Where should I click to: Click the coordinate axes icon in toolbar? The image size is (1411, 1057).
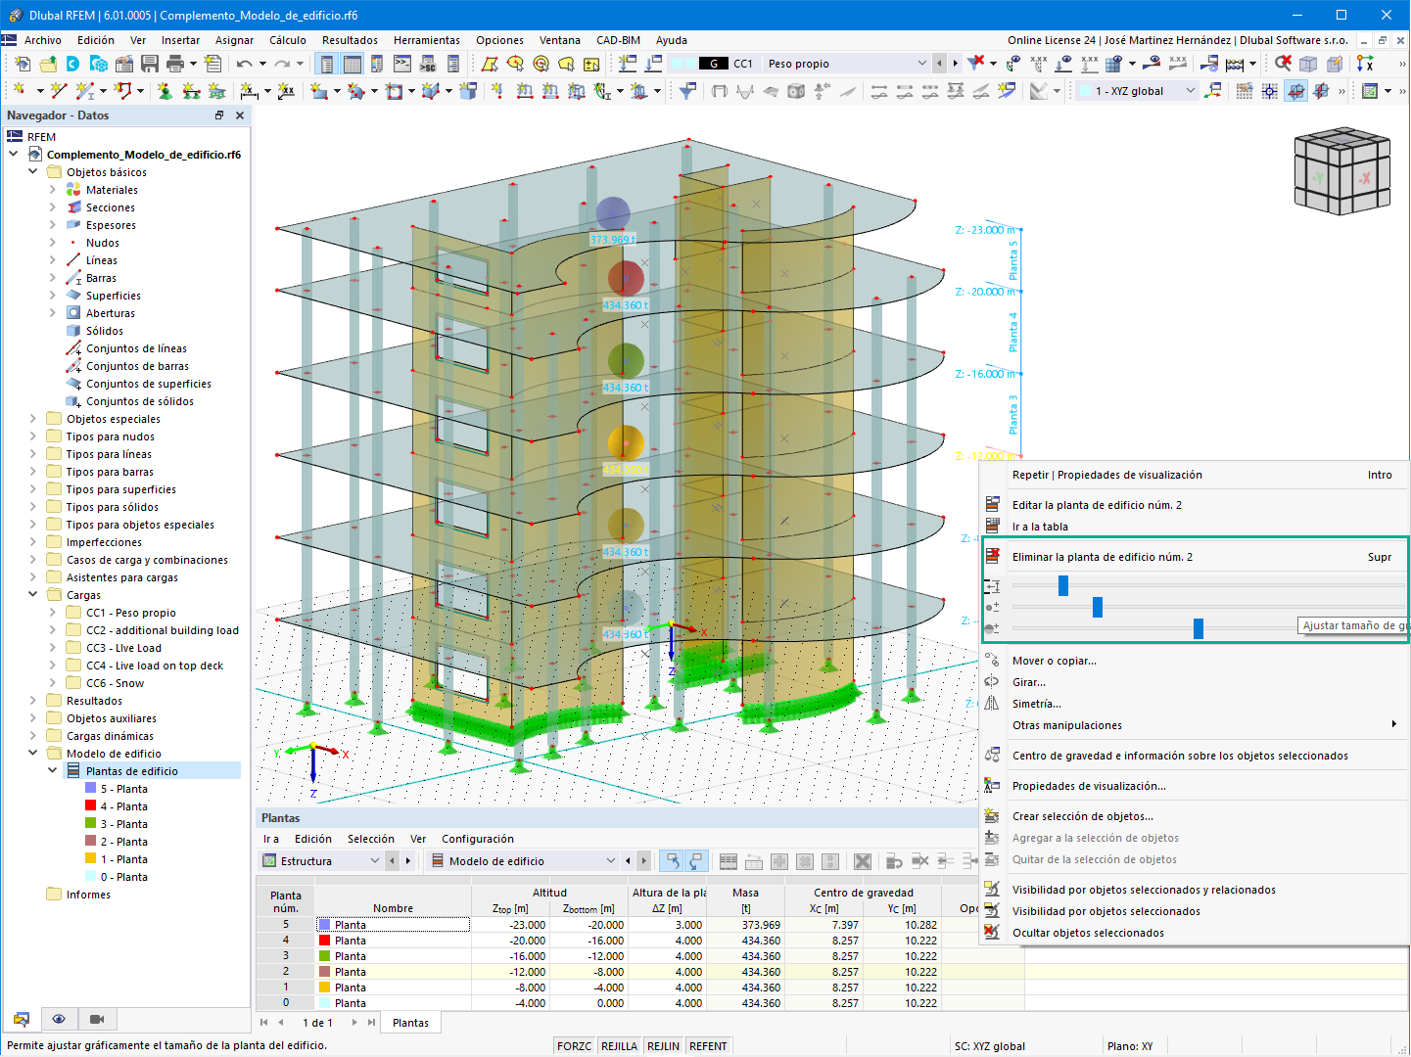pos(1365,64)
